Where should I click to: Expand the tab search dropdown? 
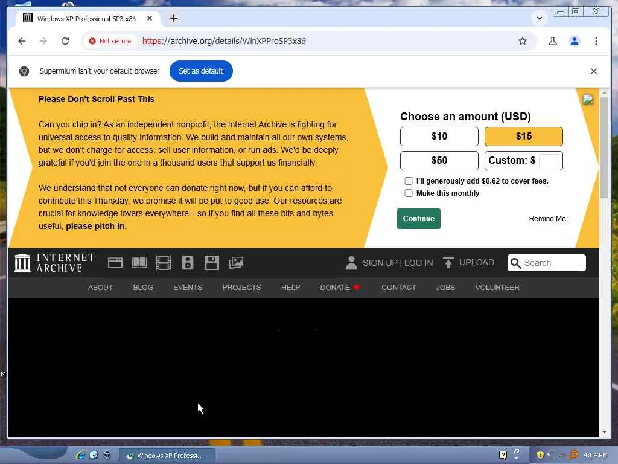pos(539,18)
